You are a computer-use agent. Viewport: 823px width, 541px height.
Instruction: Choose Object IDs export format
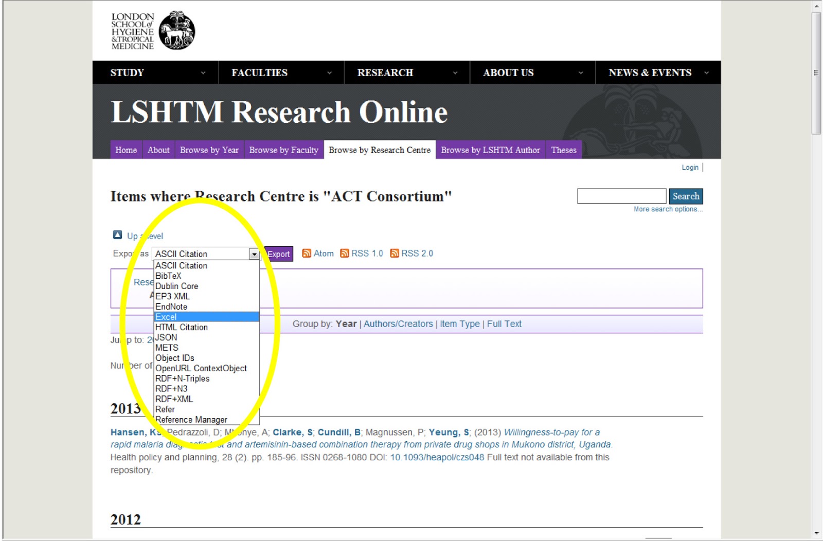(206, 358)
